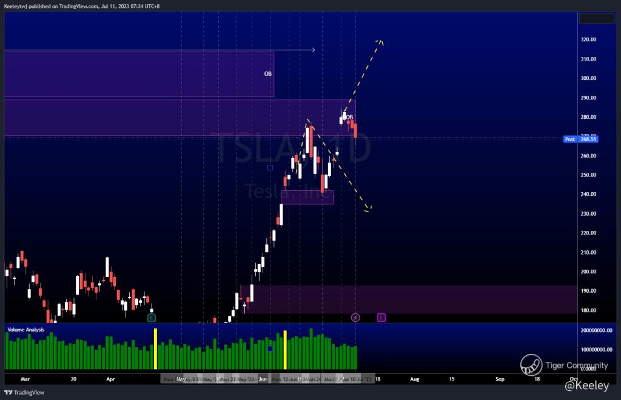
Task: Click the Mon 10 Jul '23 date tag
Action: click(x=355, y=379)
